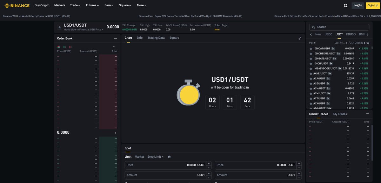
Task: Switch to the Square tab in chart panel
Action: click(x=174, y=38)
